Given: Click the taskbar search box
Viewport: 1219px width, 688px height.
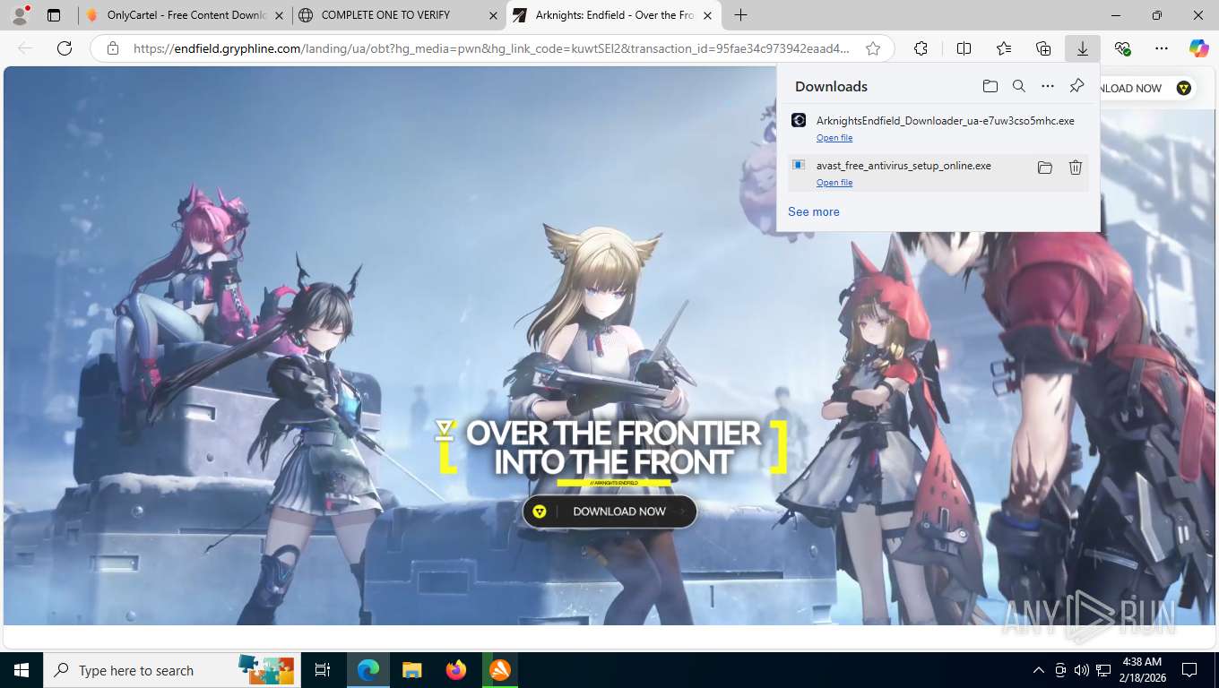Looking at the screenshot, I should tap(173, 670).
